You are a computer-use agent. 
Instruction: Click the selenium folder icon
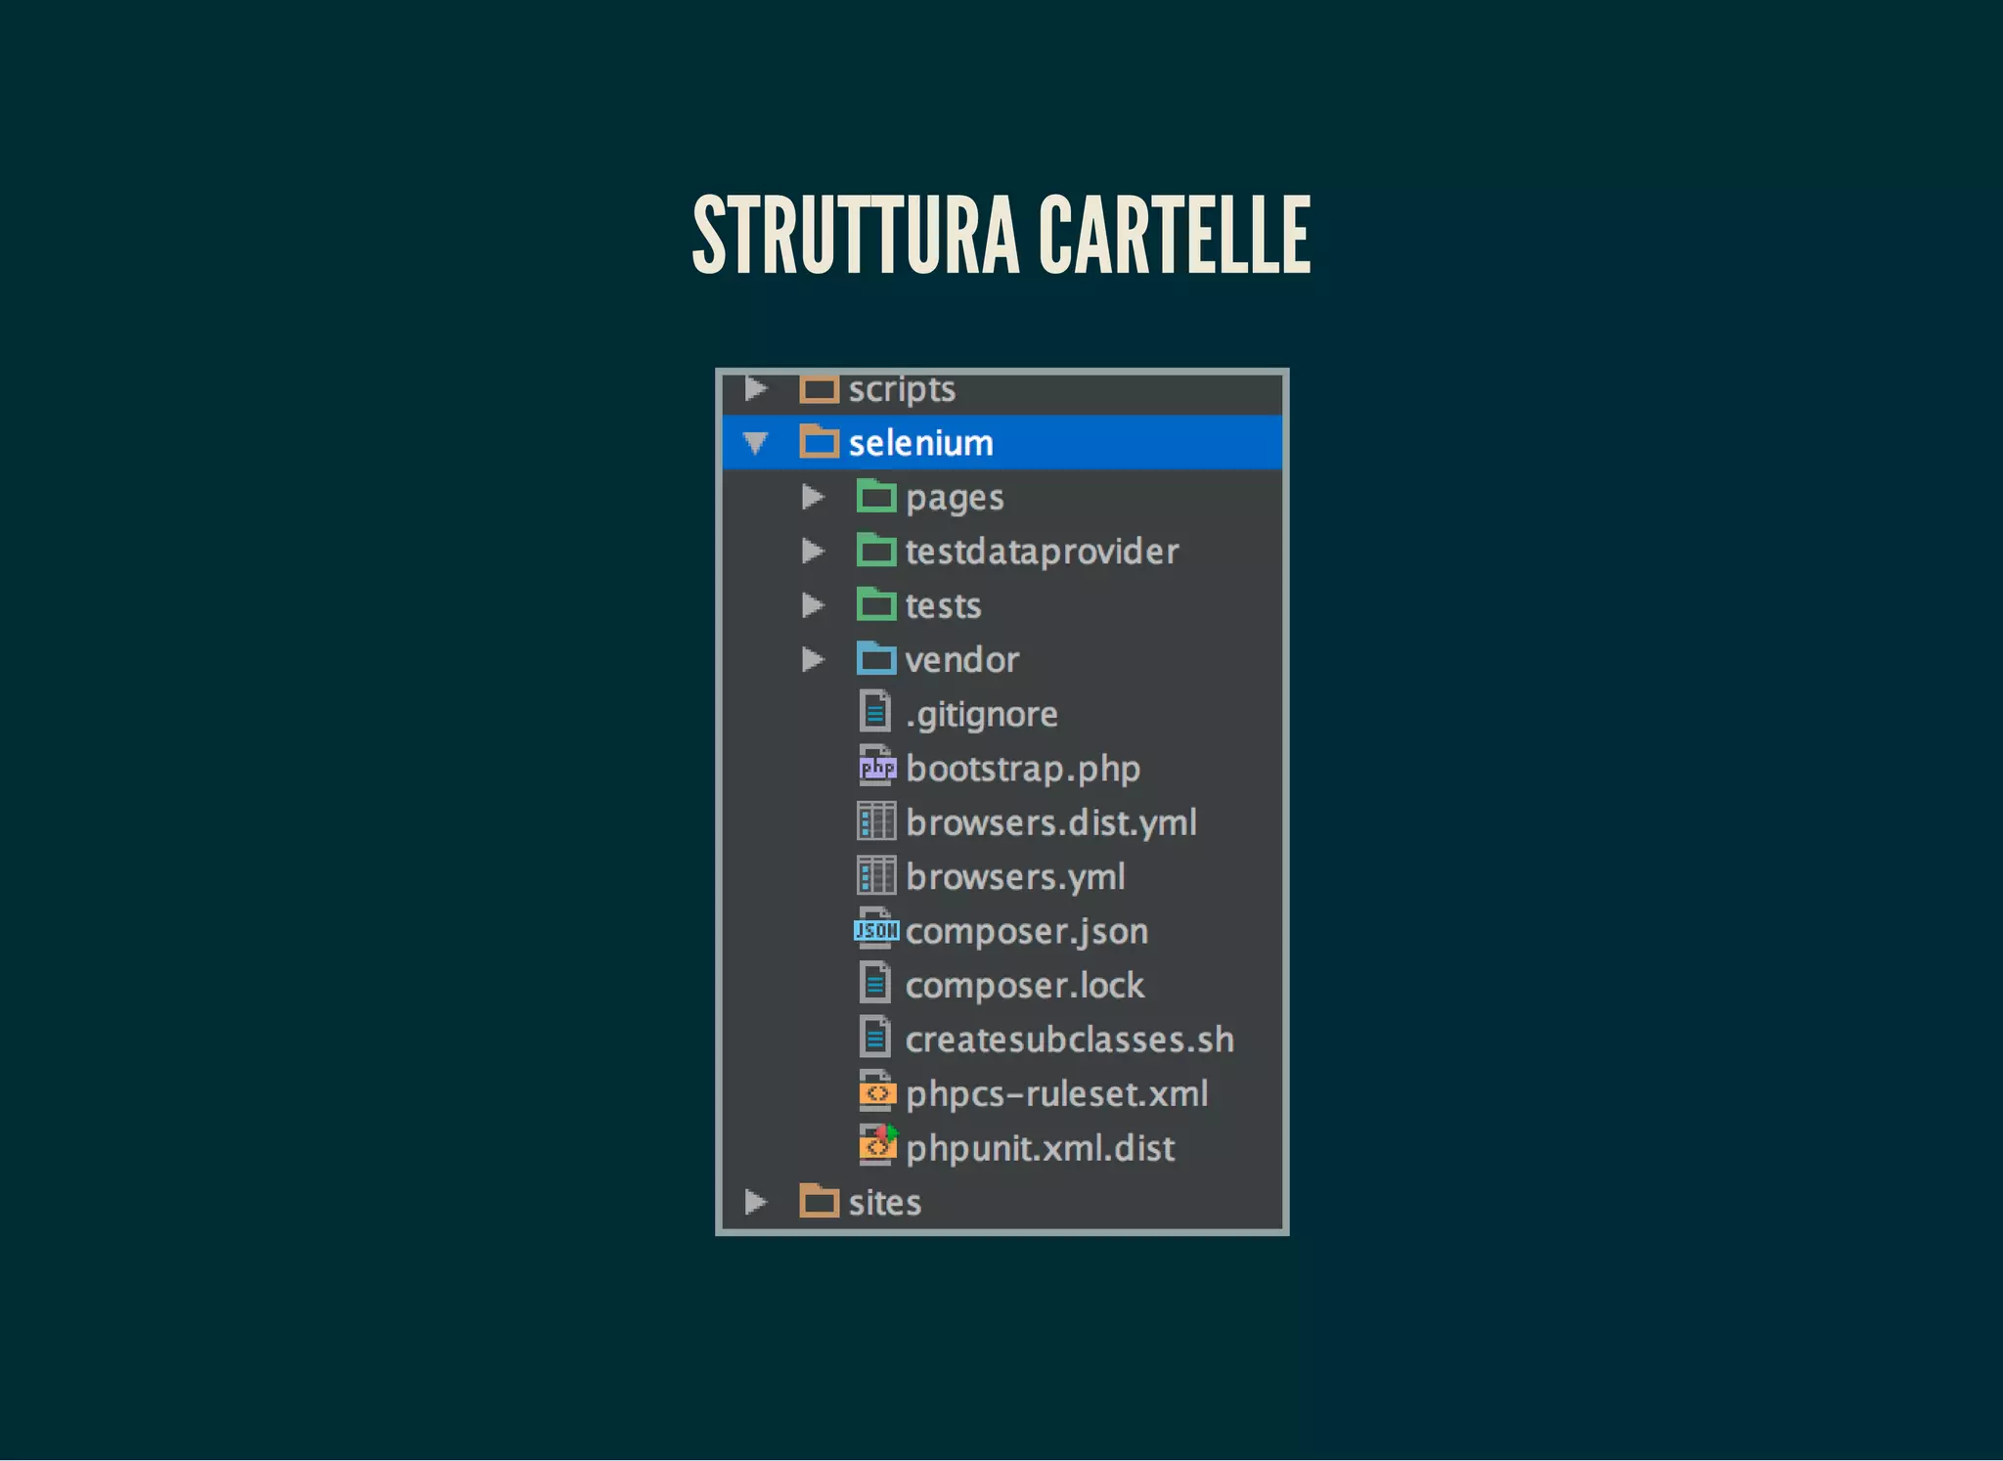(820, 442)
